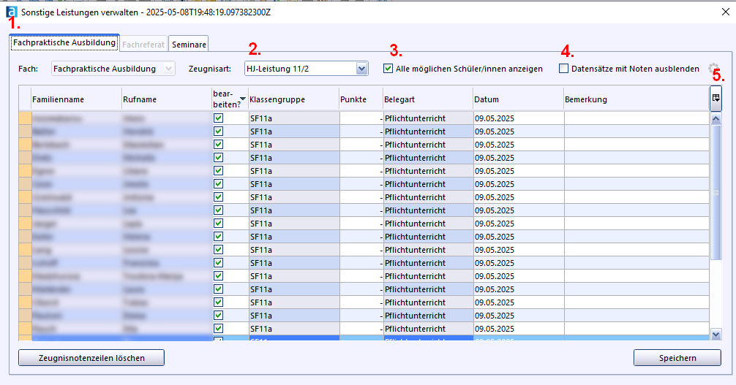The image size is (736, 385).
Task: Click the loading spinner gear icon
Action: coord(714,69)
